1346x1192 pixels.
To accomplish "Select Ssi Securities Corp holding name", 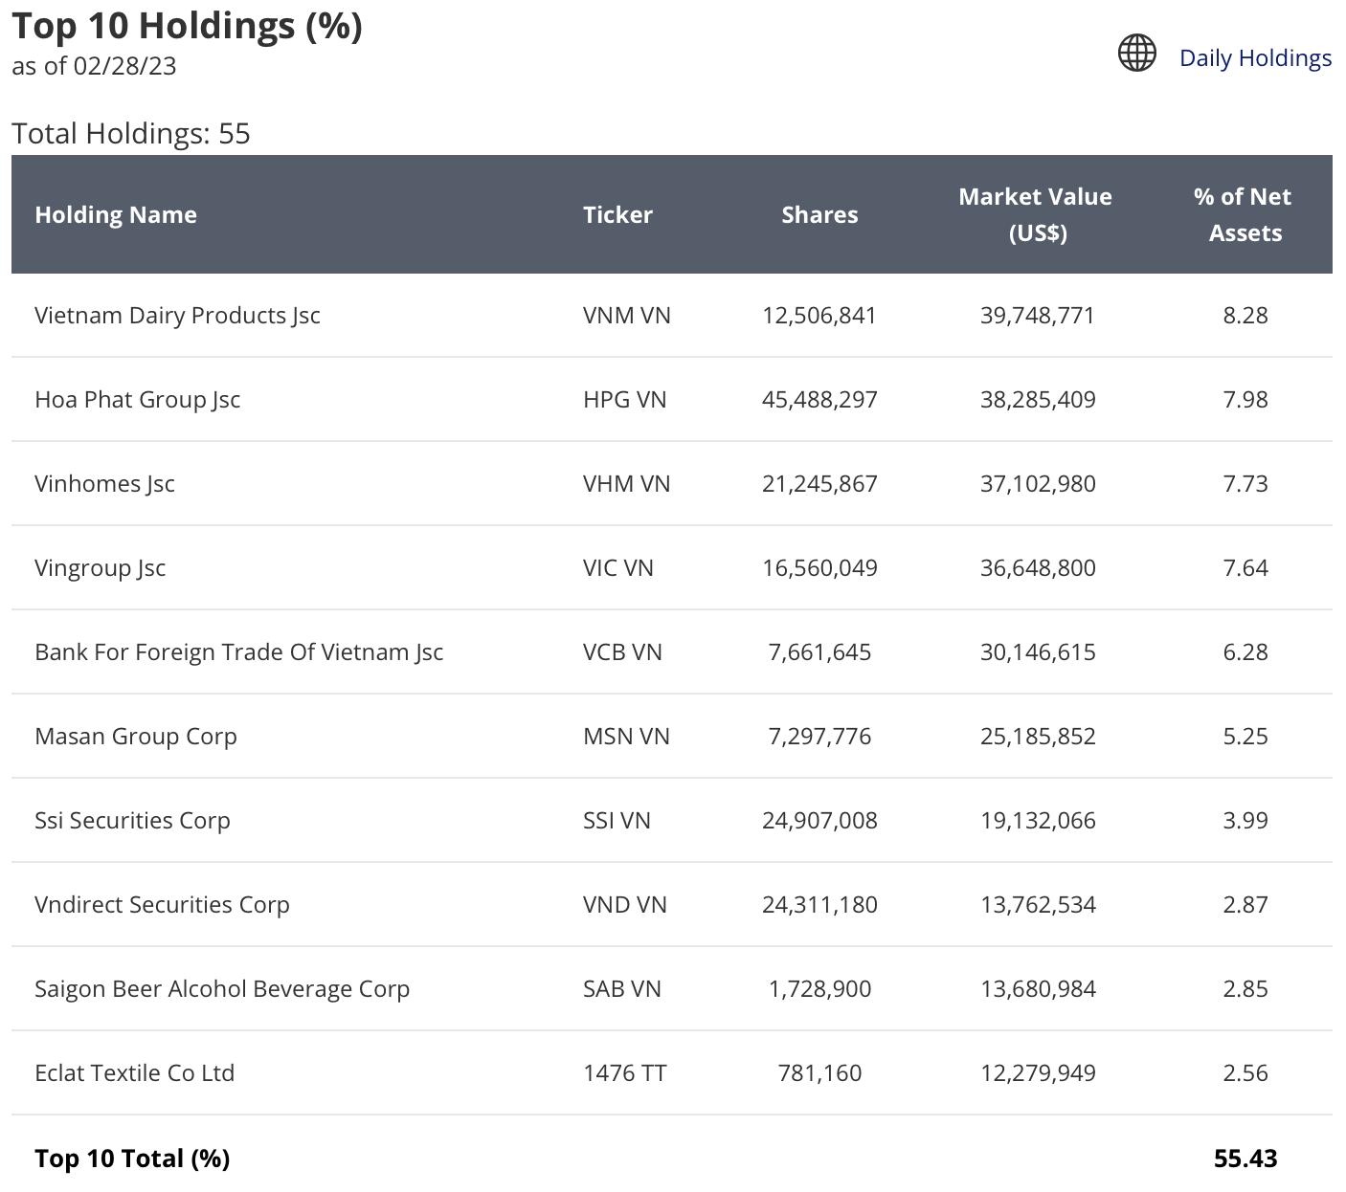I will 132,820.
